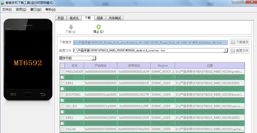
Task: Click the green Stop (停止) icon
Action: pyautogui.click(x=98, y=27)
